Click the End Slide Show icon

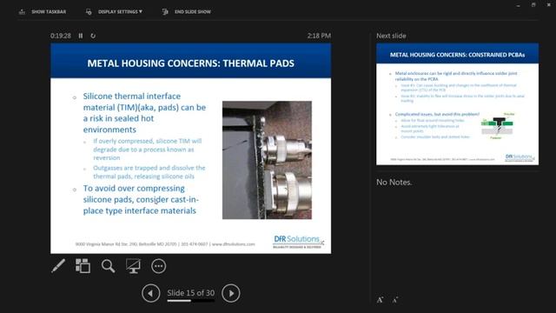pyautogui.click(x=165, y=11)
